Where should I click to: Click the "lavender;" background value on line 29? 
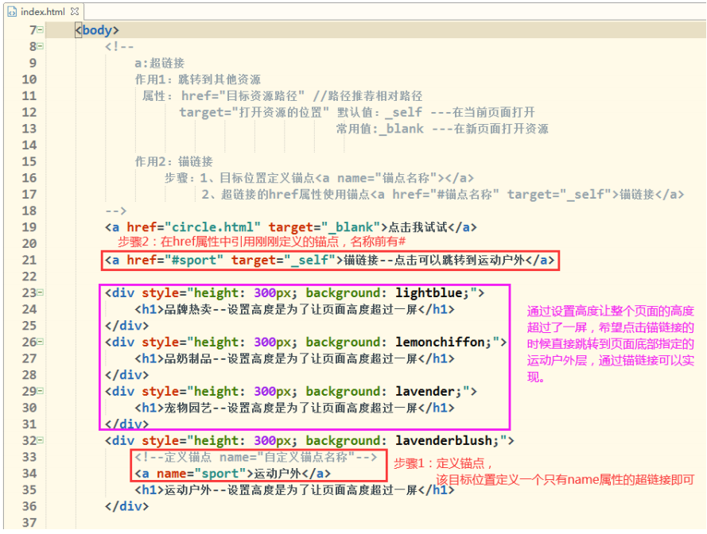coord(429,391)
